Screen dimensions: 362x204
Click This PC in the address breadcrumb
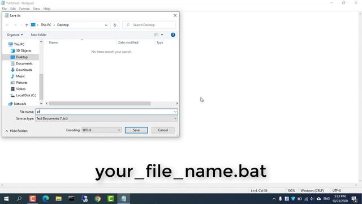coord(46,25)
